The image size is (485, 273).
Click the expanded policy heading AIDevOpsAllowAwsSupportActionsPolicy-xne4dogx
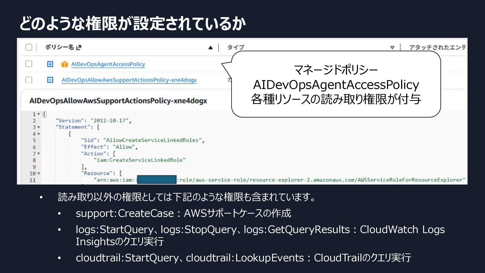pyautogui.click(x=118, y=101)
